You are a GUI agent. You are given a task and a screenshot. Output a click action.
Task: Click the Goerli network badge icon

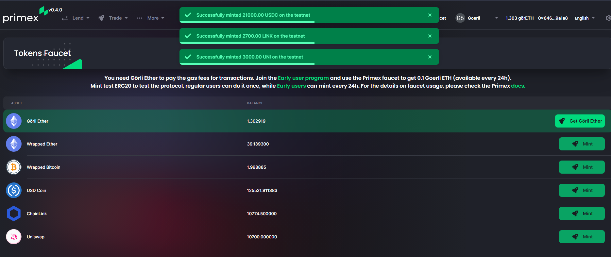point(460,18)
